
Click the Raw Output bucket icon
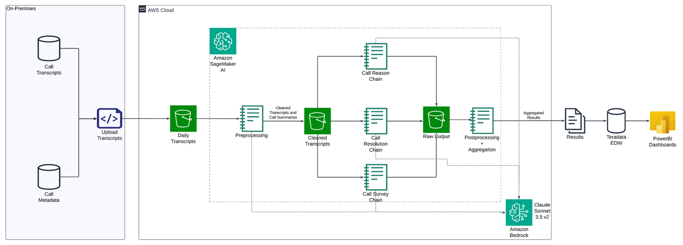point(436,120)
